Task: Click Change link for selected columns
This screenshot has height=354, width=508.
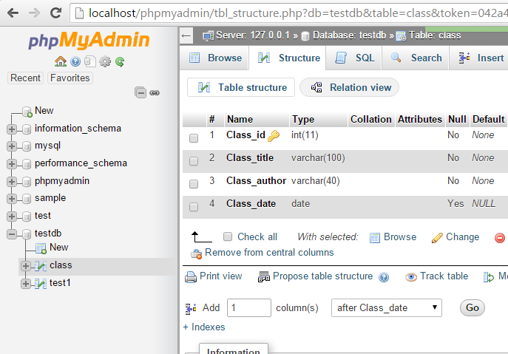Action: coord(462,237)
